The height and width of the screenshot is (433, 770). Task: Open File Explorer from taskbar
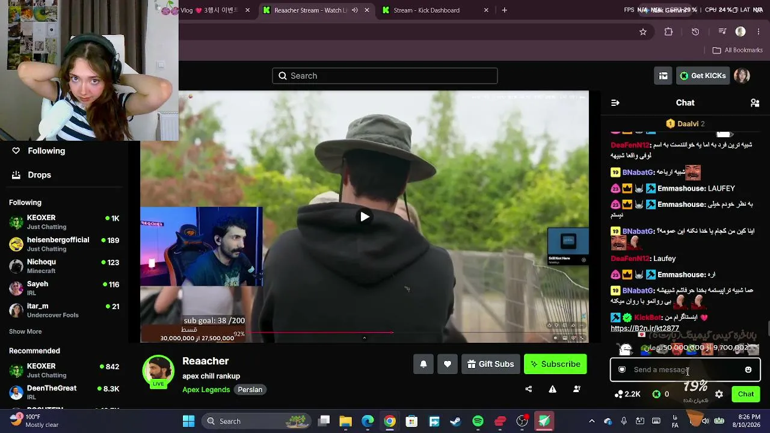point(345,421)
